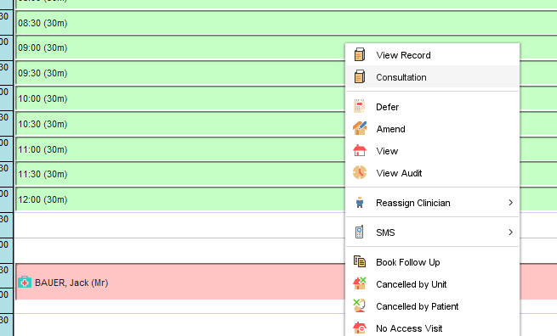Click the Defer calendar icon
The width and height of the screenshot is (557, 336).
click(x=360, y=106)
